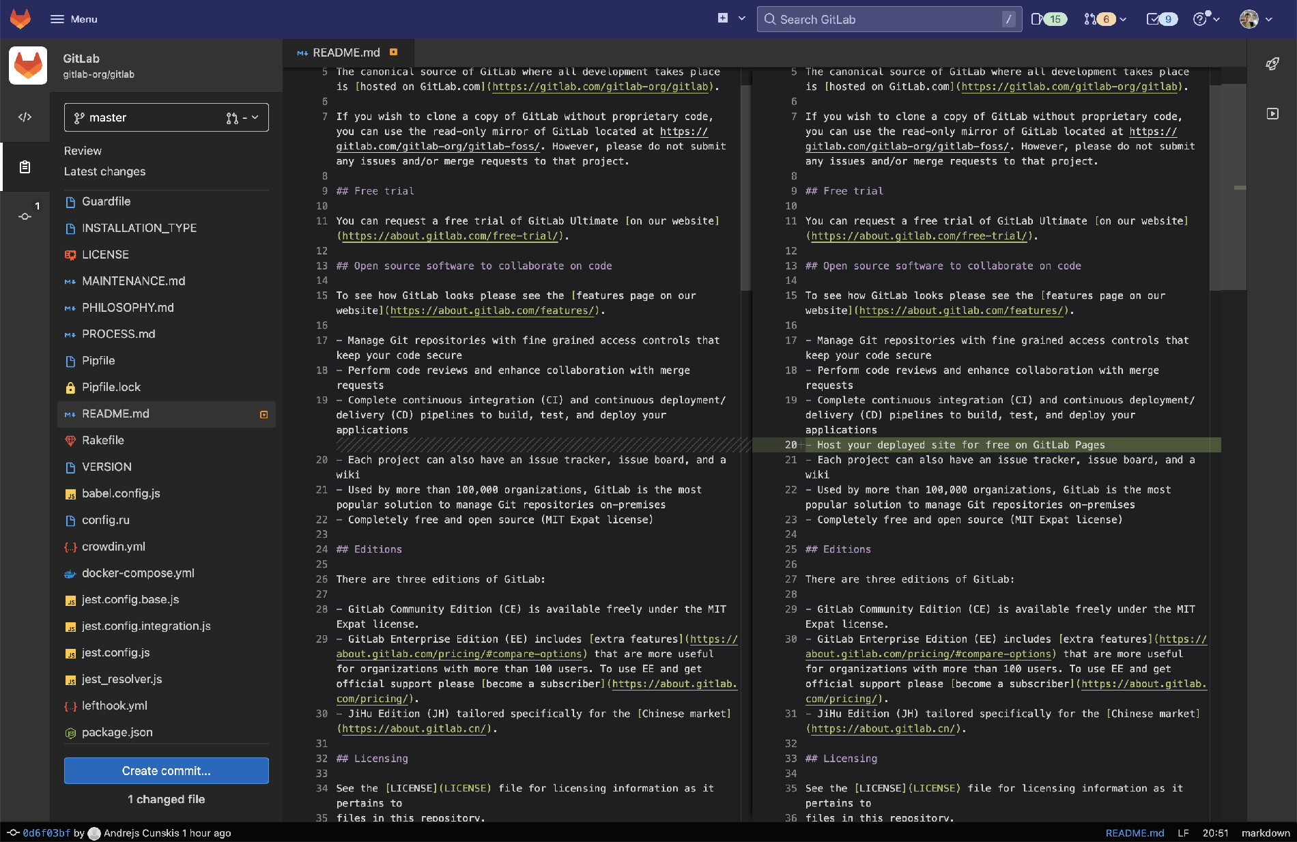
Task: Open README.md link in status bar
Action: 1135,833
